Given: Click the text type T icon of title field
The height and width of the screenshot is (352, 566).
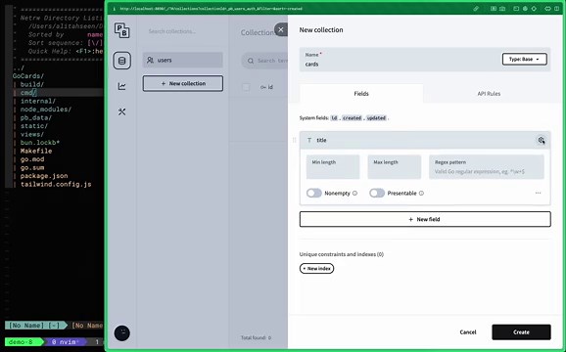Looking at the screenshot, I should 309,140.
